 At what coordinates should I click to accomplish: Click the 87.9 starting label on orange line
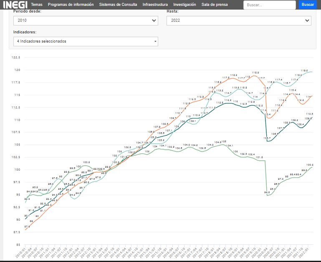pos(27,227)
